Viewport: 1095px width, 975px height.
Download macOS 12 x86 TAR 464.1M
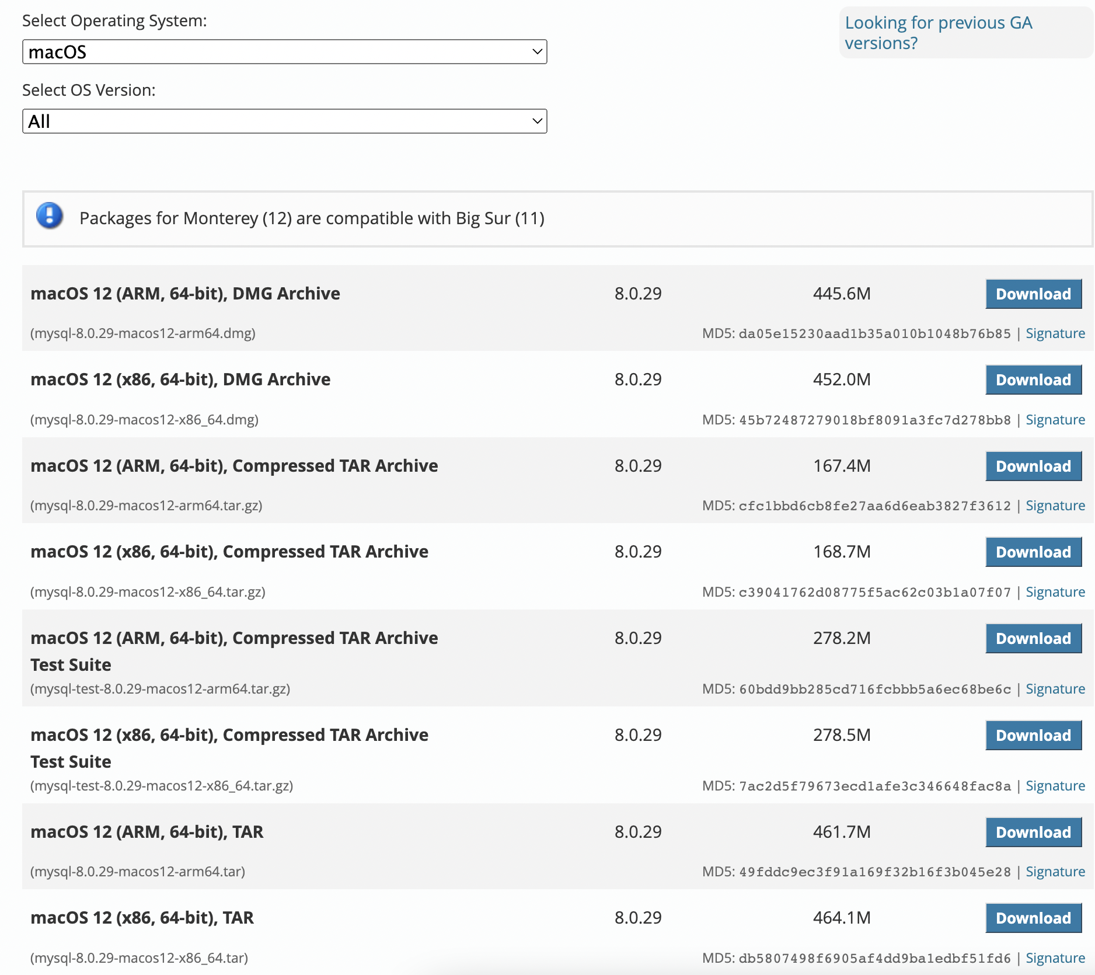point(1033,918)
